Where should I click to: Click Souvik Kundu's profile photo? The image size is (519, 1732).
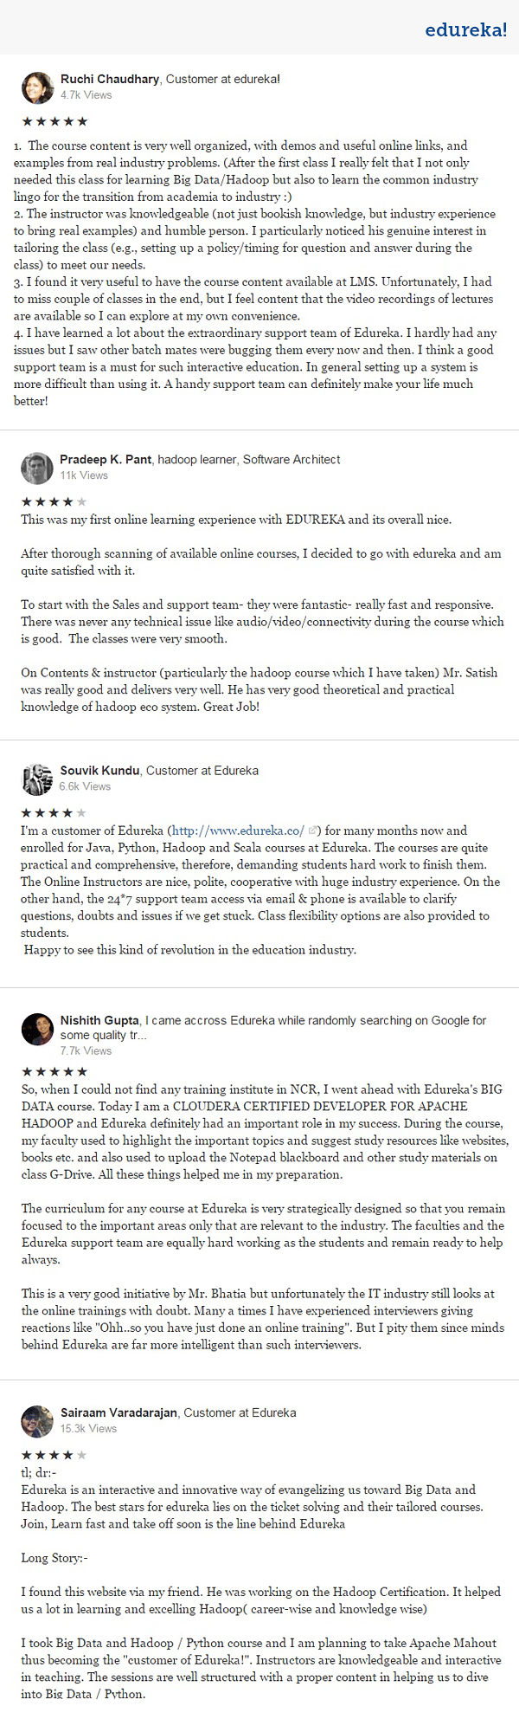(x=37, y=779)
